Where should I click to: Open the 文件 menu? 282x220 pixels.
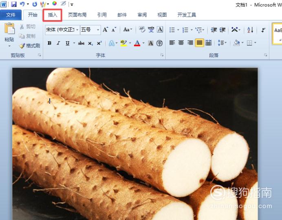[x=11, y=15]
